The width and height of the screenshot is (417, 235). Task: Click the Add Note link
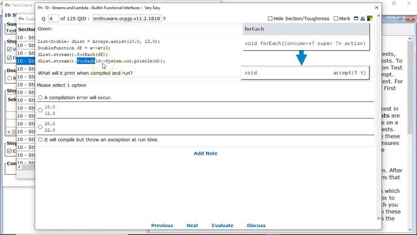pyautogui.click(x=205, y=153)
